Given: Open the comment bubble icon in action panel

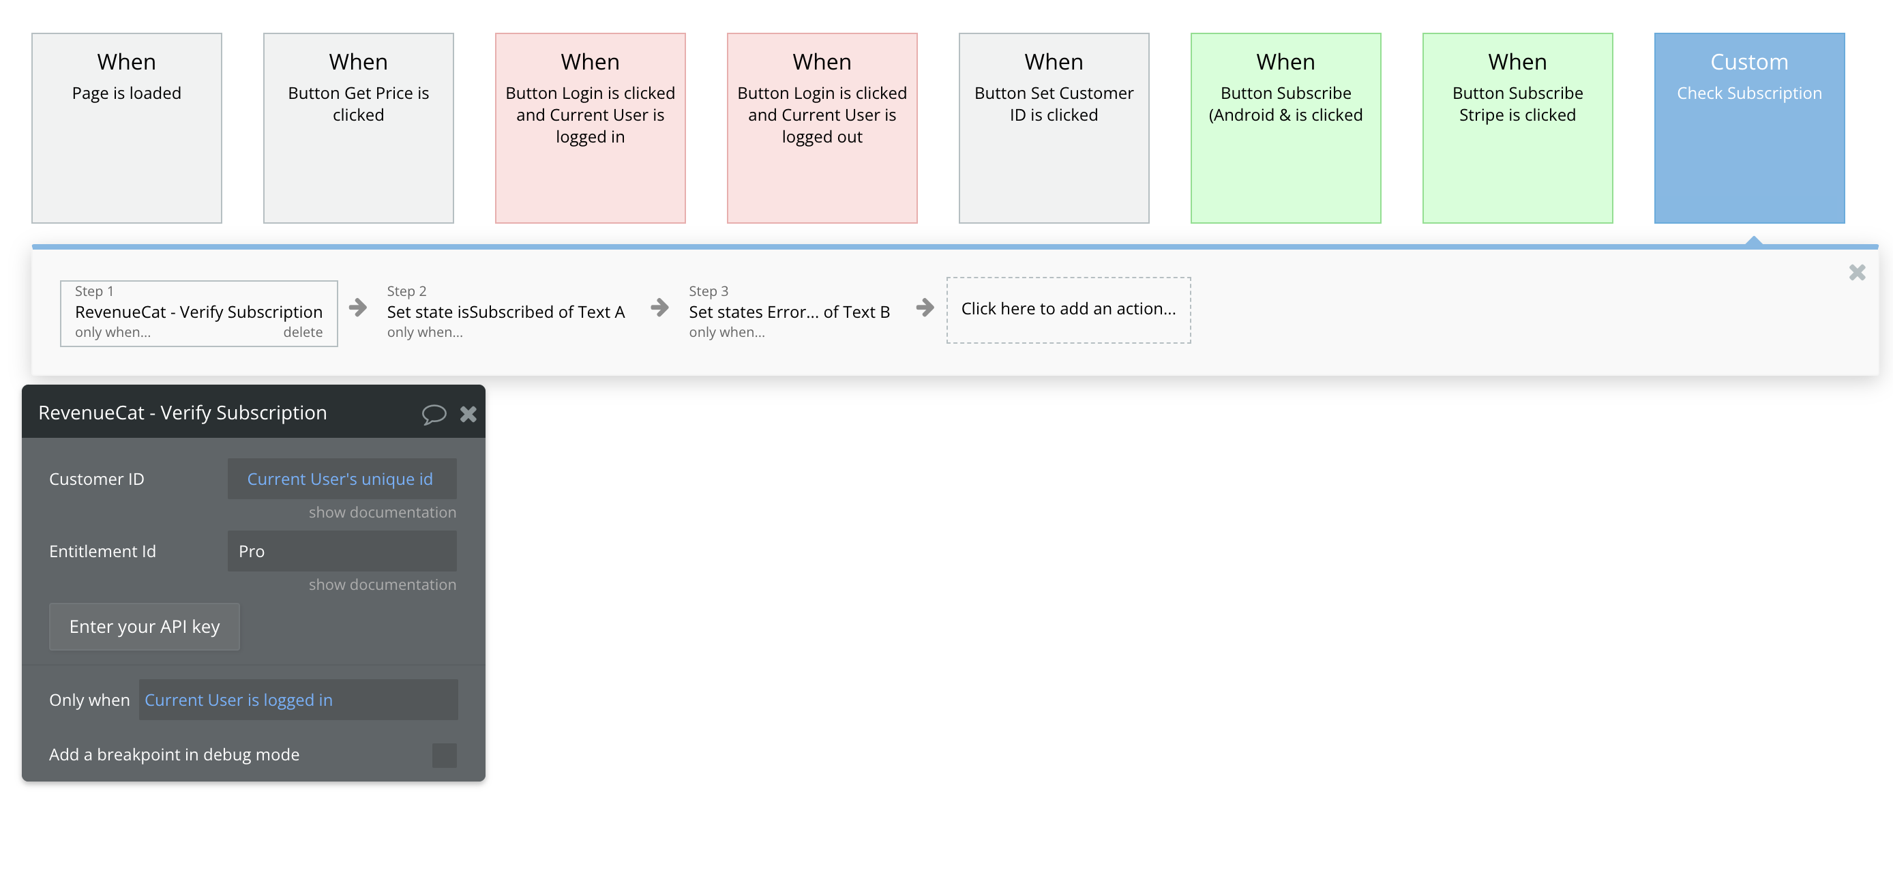Looking at the screenshot, I should click(434, 414).
